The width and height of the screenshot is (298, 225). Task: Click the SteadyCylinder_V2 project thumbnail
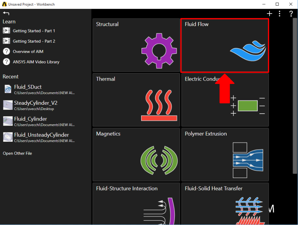coord(8,105)
